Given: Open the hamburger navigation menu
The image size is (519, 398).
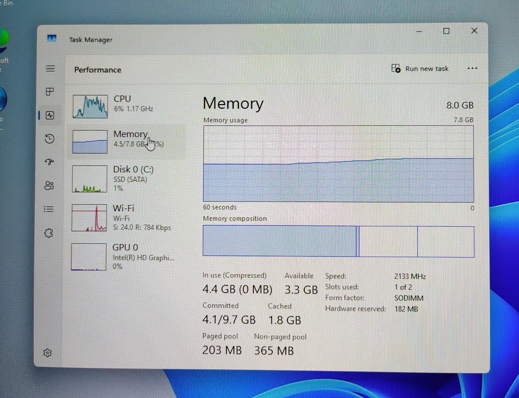Looking at the screenshot, I should (50, 69).
